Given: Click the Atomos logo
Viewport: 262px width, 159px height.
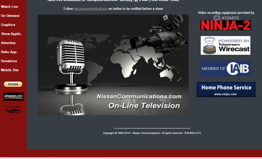Looking at the screenshot, I should (x=226, y=18).
